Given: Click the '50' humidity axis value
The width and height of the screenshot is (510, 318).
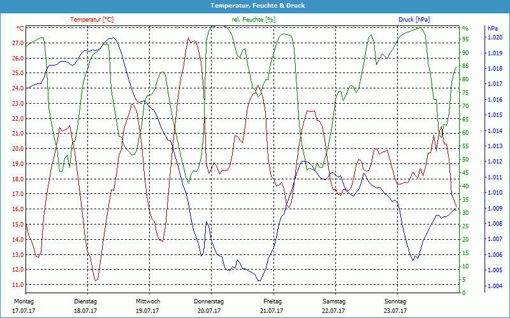Looking at the screenshot, I should click(465, 160).
